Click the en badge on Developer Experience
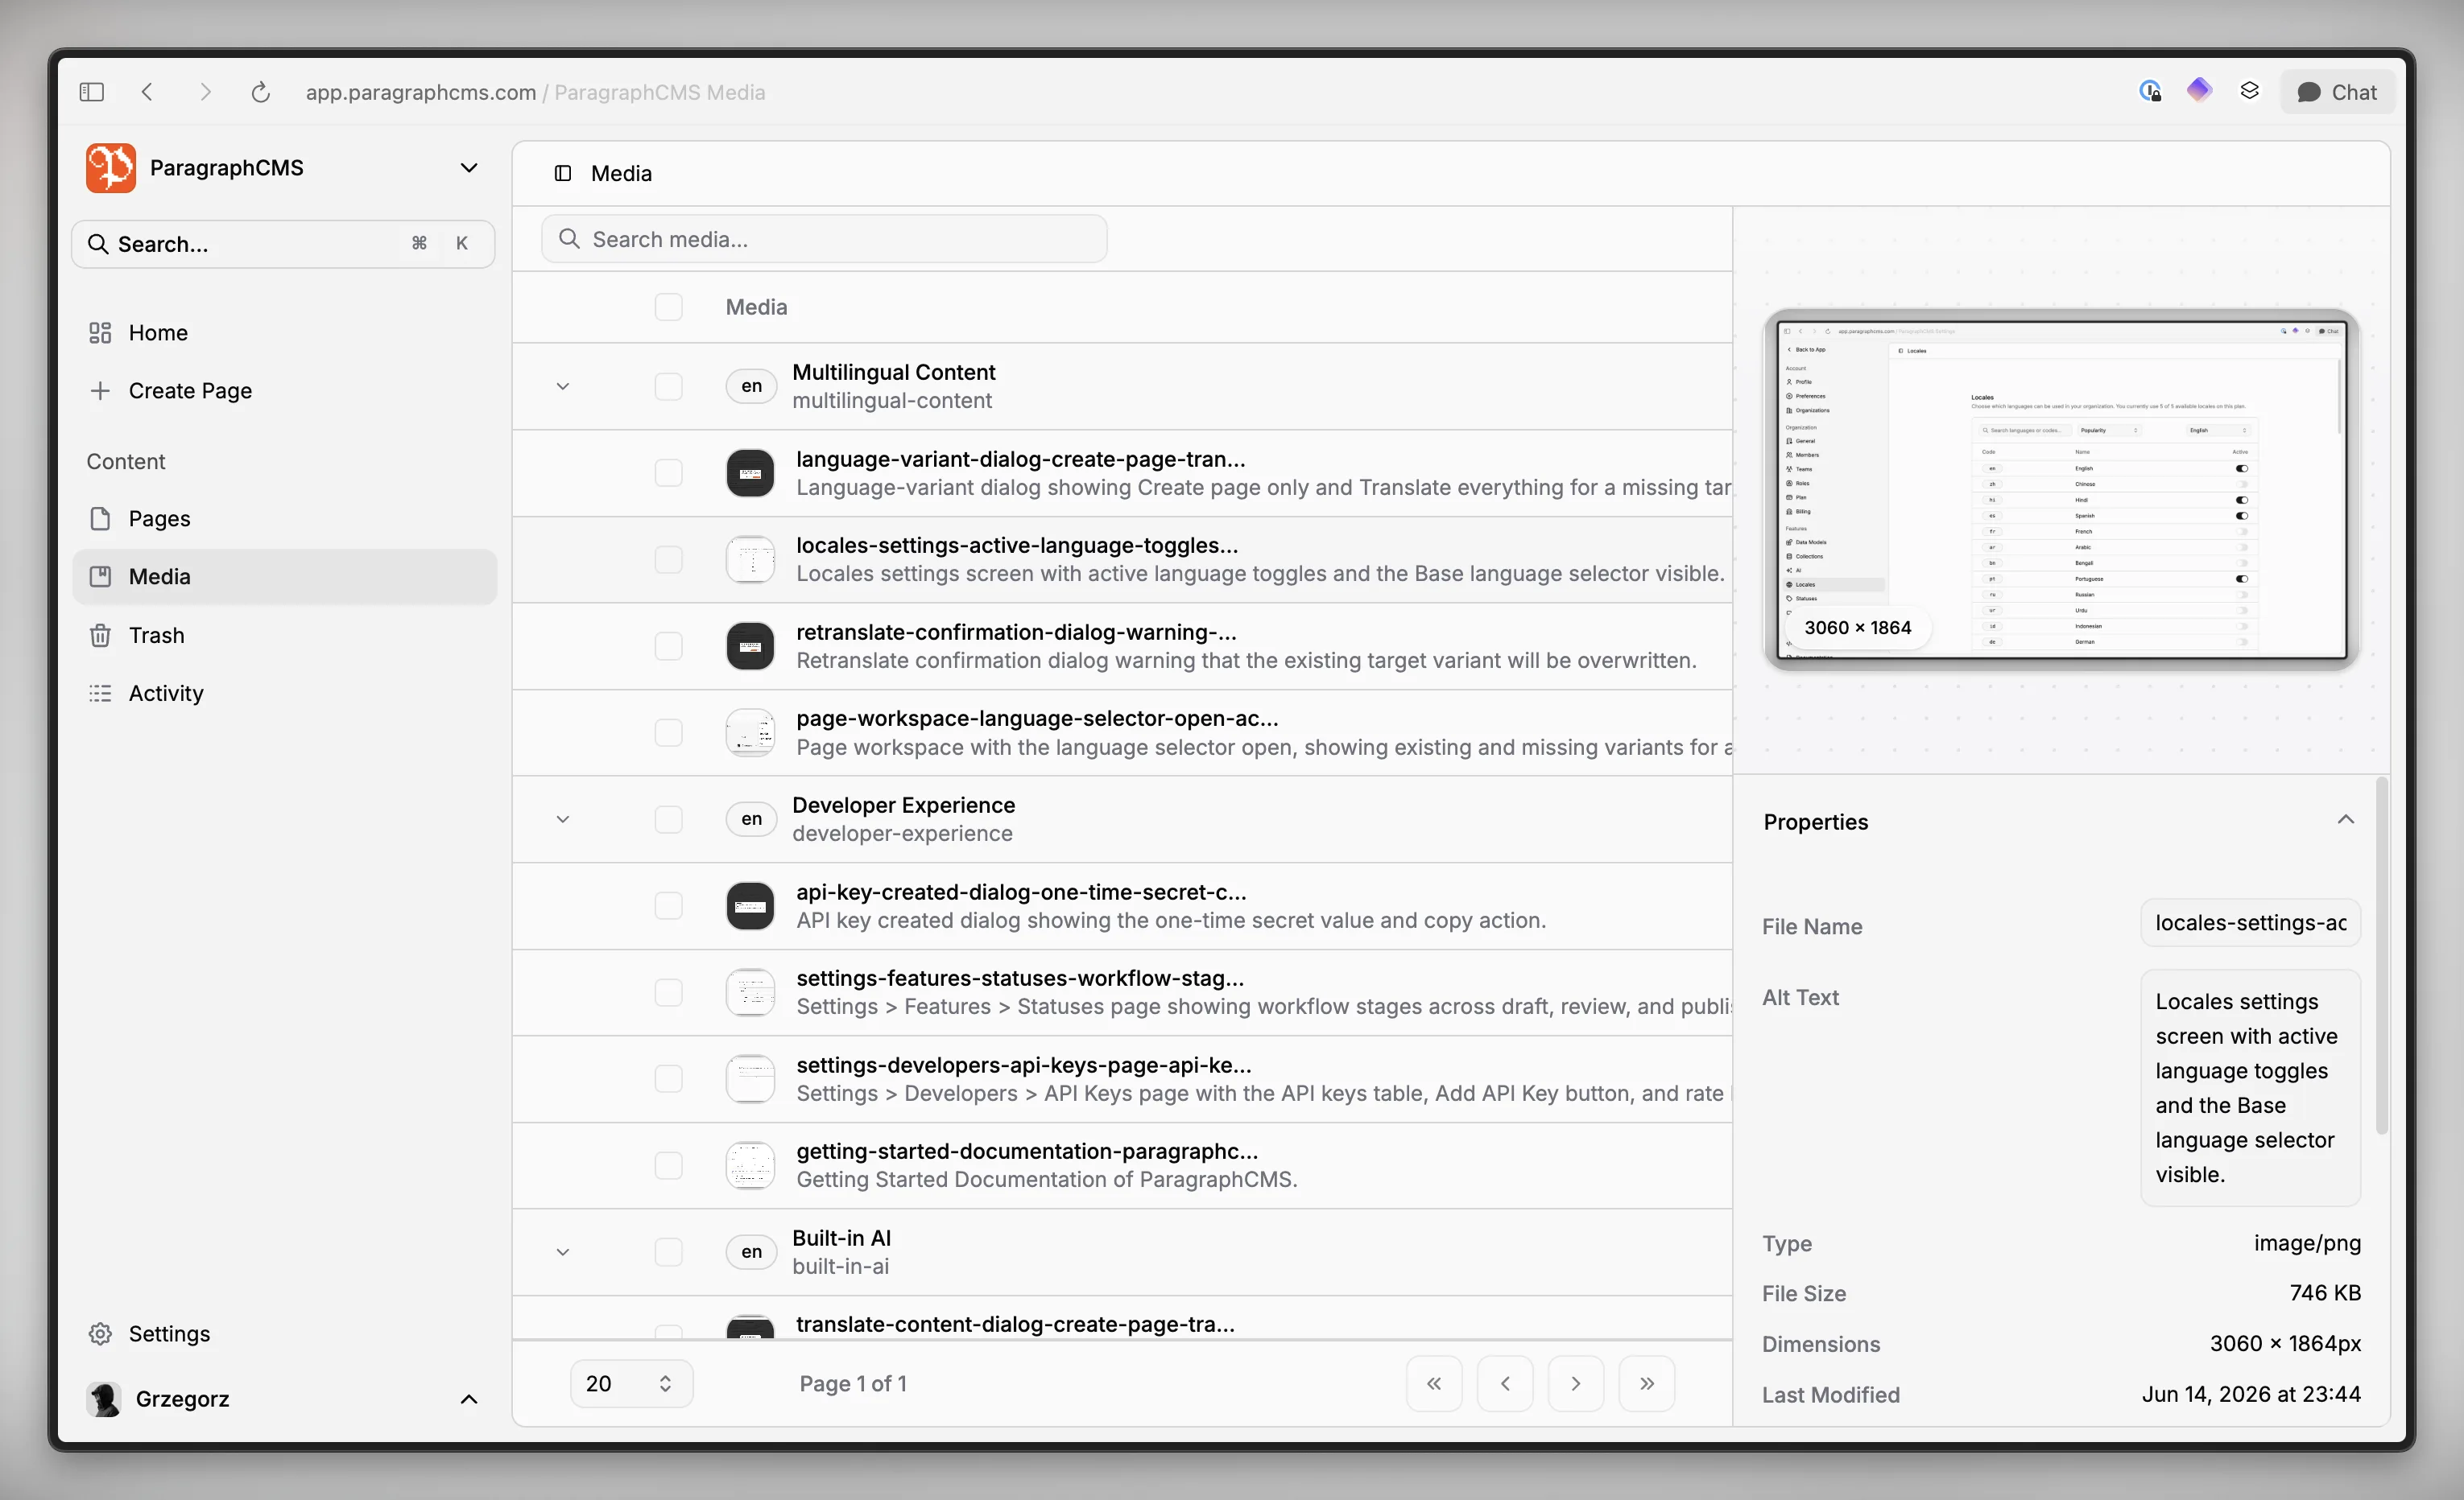Viewport: 2464px width, 1500px height. [x=751, y=819]
